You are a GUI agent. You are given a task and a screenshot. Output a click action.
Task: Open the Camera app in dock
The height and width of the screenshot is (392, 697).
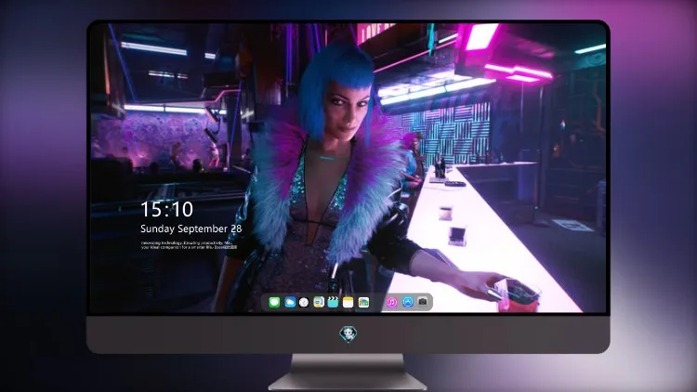[x=422, y=302]
